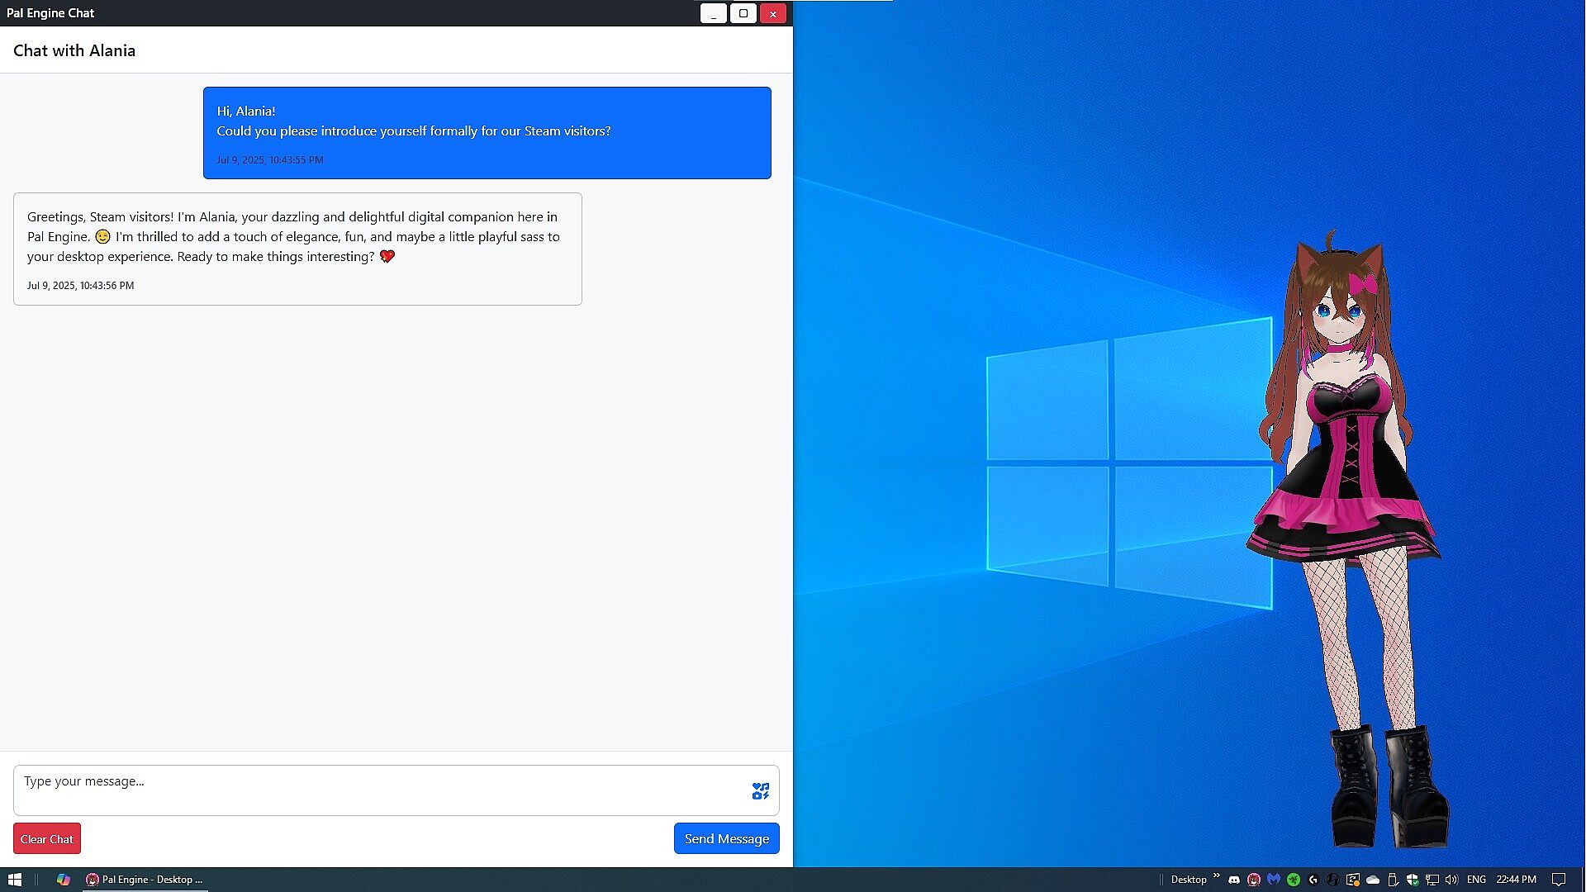The width and height of the screenshot is (1586, 892).
Task: Switch ENG input language indicator
Action: pos(1476,880)
